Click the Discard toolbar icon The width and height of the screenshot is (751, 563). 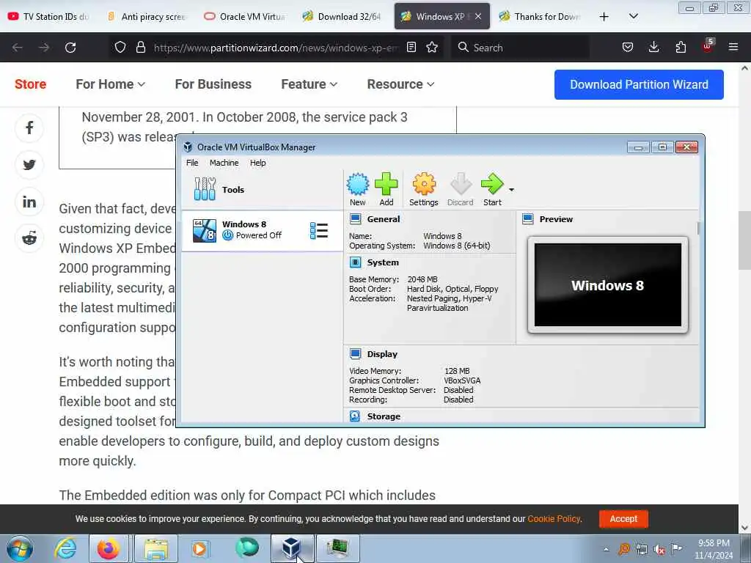(461, 190)
